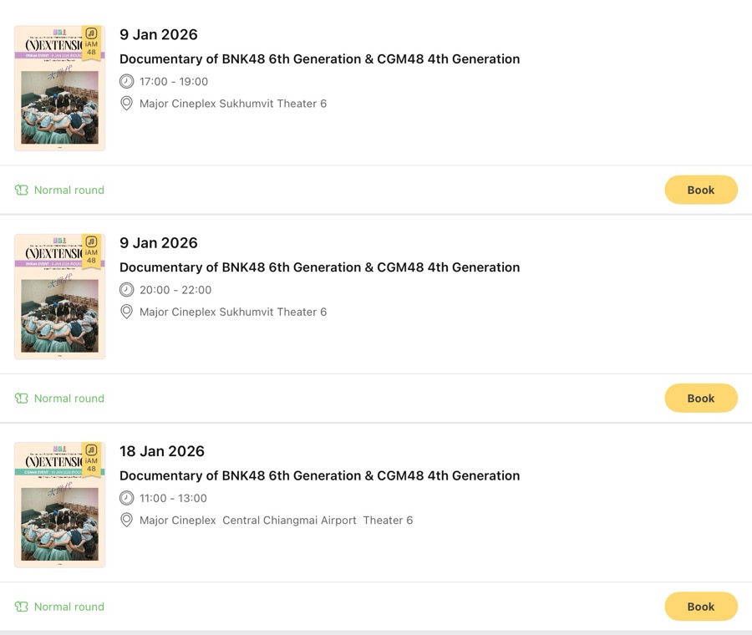
Task: Click the clock icon beside 20:00 - 22:00
Action: pyautogui.click(x=126, y=290)
